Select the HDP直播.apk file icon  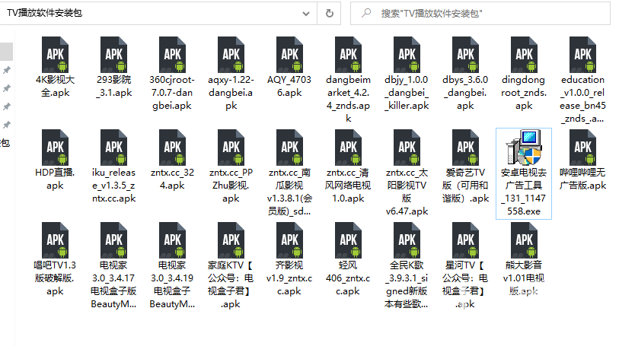[x=56, y=148]
